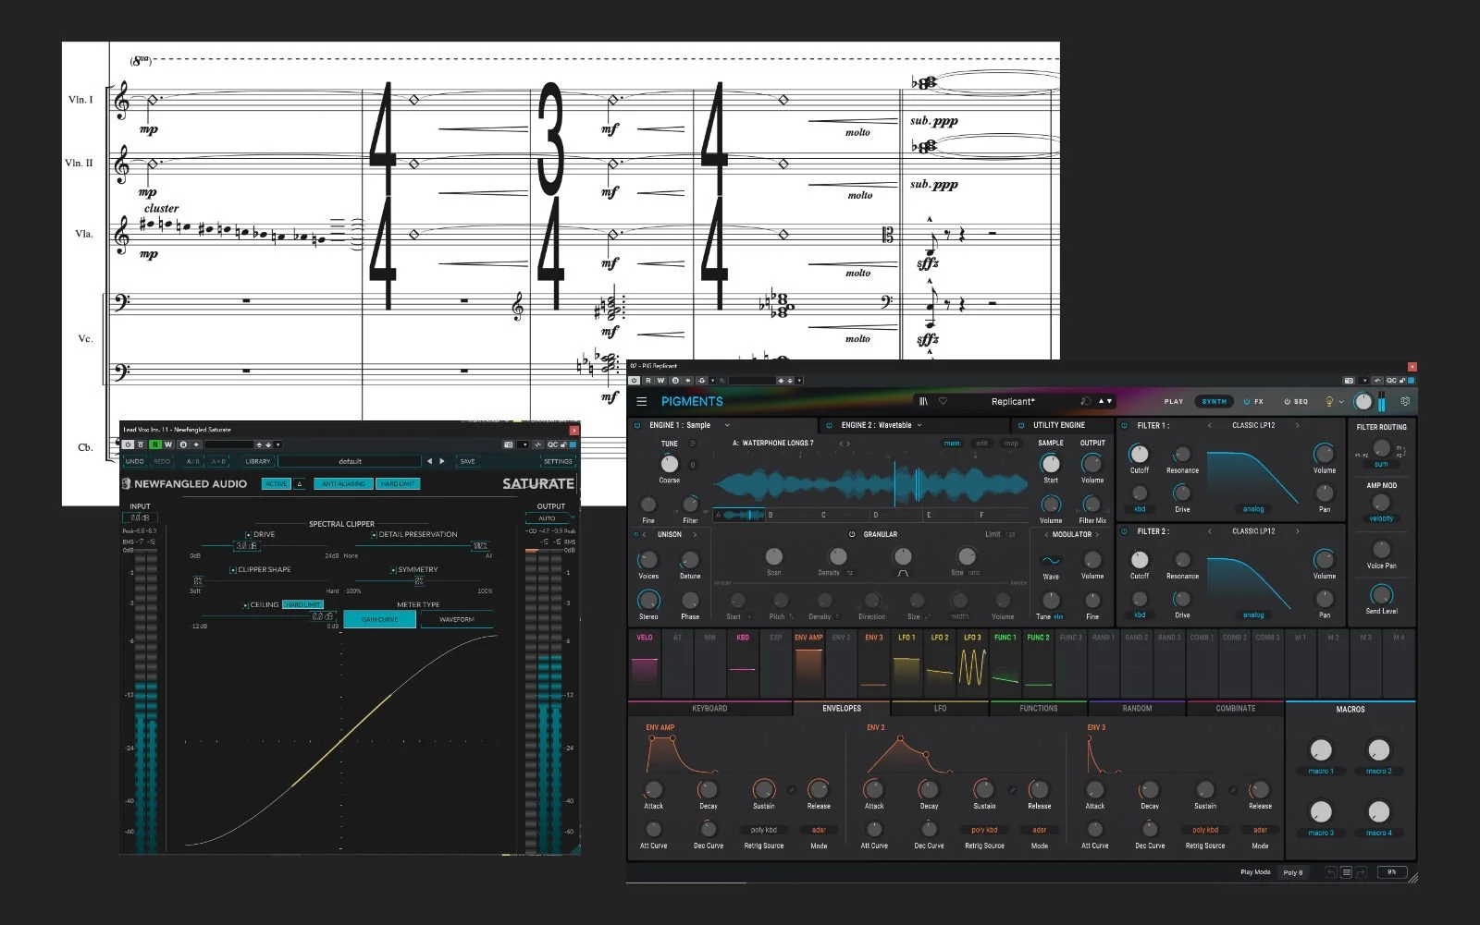Screen dimensions: 1480x925
Task: Open the FUNCTIONS modulation tab
Action: pyautogui.click(x=1039, y=709)
